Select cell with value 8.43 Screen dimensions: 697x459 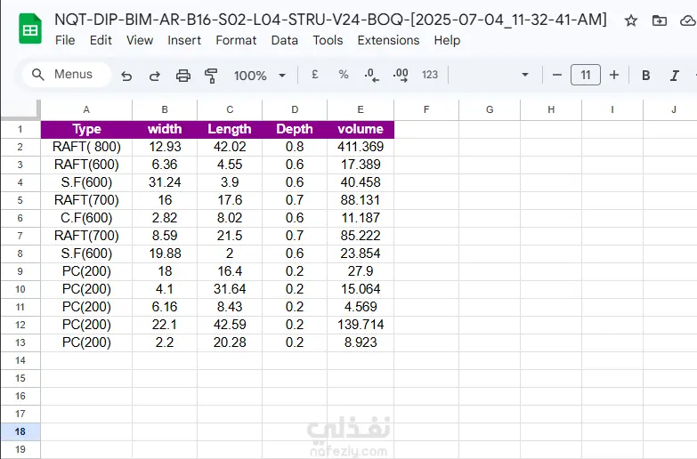[x=230, y=307]
